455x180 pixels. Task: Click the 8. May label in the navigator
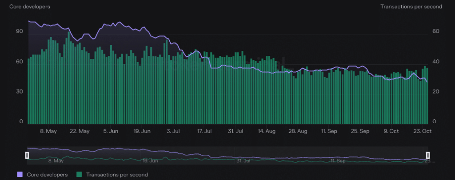56,160
